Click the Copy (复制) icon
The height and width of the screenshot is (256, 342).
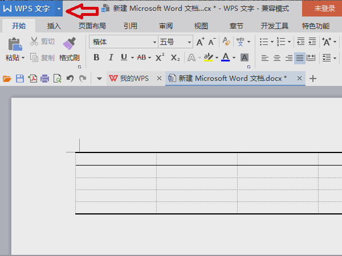click(34, 57)
